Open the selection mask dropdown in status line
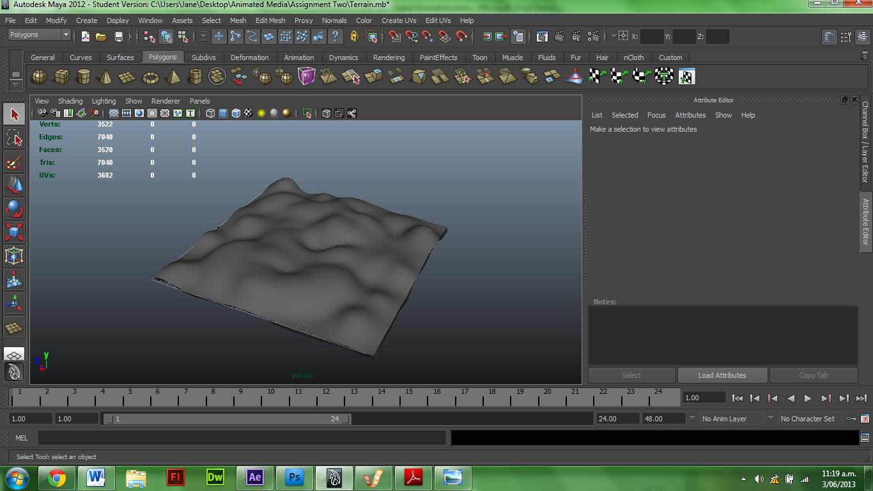The image size is (873, 491). [x=203, y=36]
